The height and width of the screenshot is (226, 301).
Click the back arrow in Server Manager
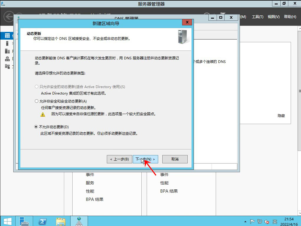click(9, 17)
